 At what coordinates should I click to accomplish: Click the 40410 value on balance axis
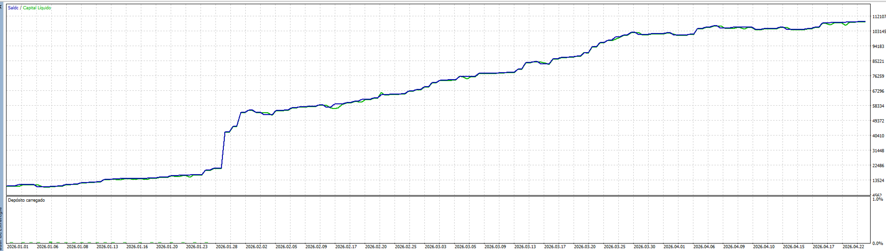pyautogui.click(x=879, y=136)
